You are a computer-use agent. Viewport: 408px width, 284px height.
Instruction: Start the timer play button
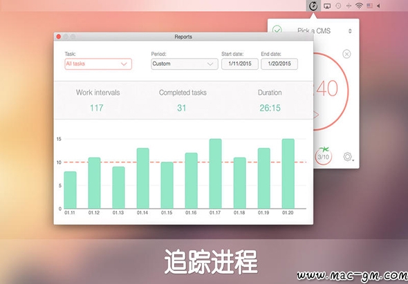(x=316, y=115)
